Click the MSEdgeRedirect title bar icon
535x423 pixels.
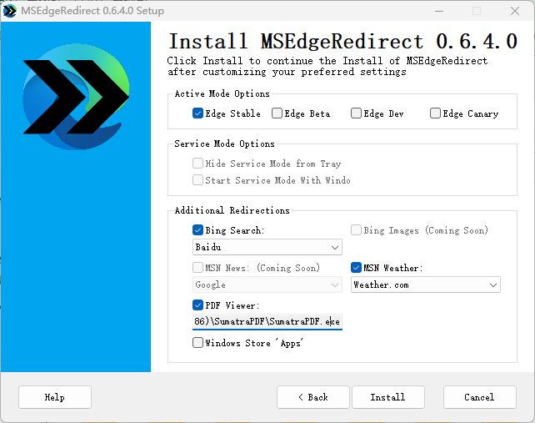pyautogui.click(x=9, y=11)
